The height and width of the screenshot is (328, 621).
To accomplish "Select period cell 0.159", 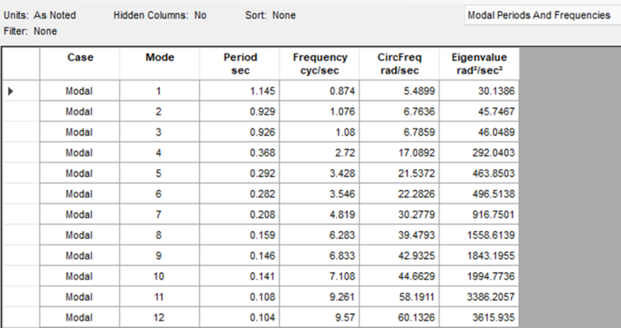I will [x=240, y=235].
